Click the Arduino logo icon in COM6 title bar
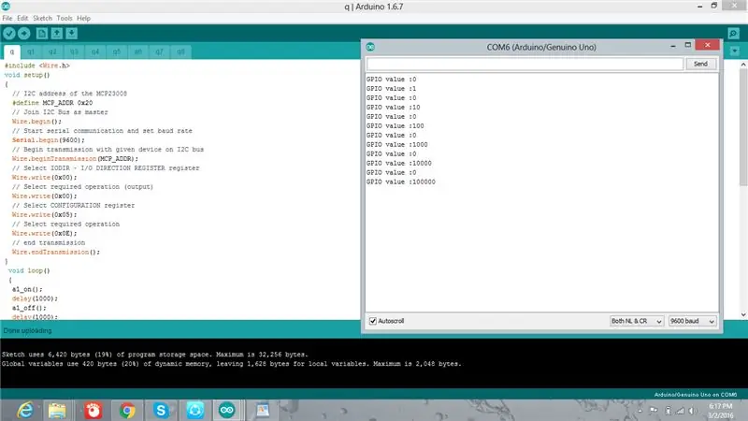Viewport: 748px width, 421px height. click(370, 47)
